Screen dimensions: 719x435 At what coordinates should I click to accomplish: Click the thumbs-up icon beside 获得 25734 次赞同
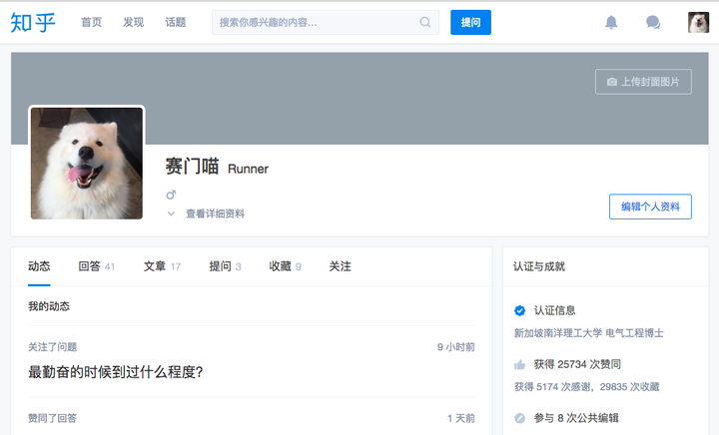pos(519,364)
